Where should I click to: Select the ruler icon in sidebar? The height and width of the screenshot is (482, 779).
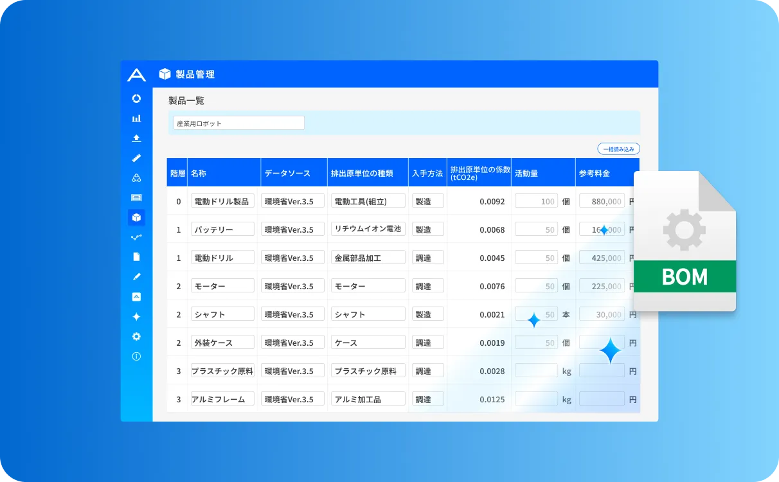point(136,158)
